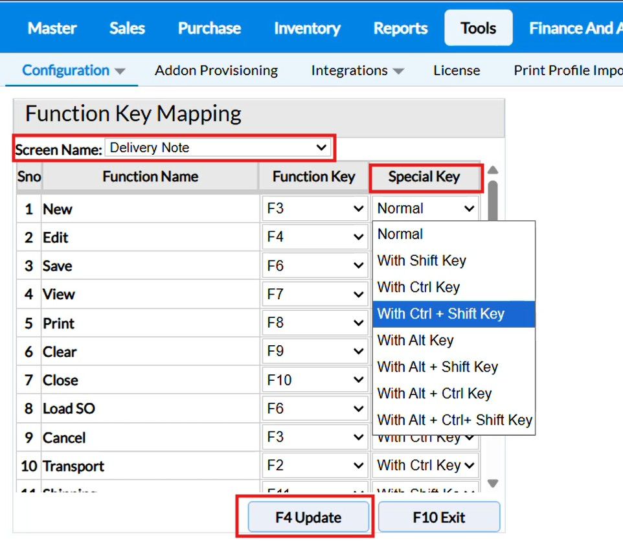
Task: Go to the Sales tab
Action: pyautogui.click(x=127, y=28)
